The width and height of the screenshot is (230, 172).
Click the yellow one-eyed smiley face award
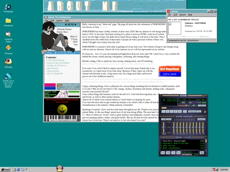62,109
